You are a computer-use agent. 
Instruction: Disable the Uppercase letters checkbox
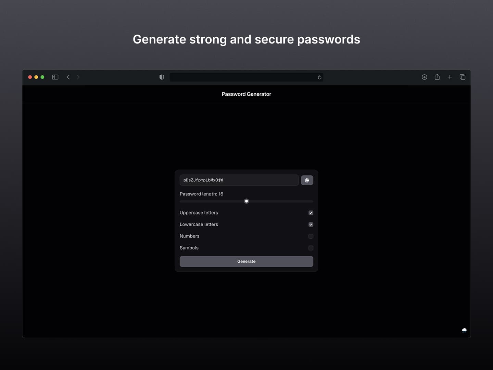pos(311,213)
